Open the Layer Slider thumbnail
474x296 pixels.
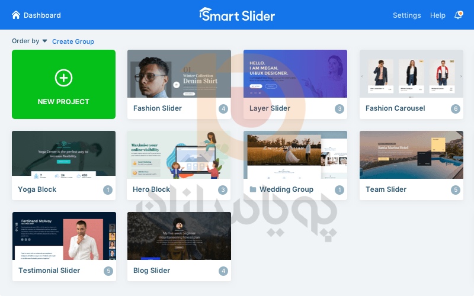click(x=295, y=73)
